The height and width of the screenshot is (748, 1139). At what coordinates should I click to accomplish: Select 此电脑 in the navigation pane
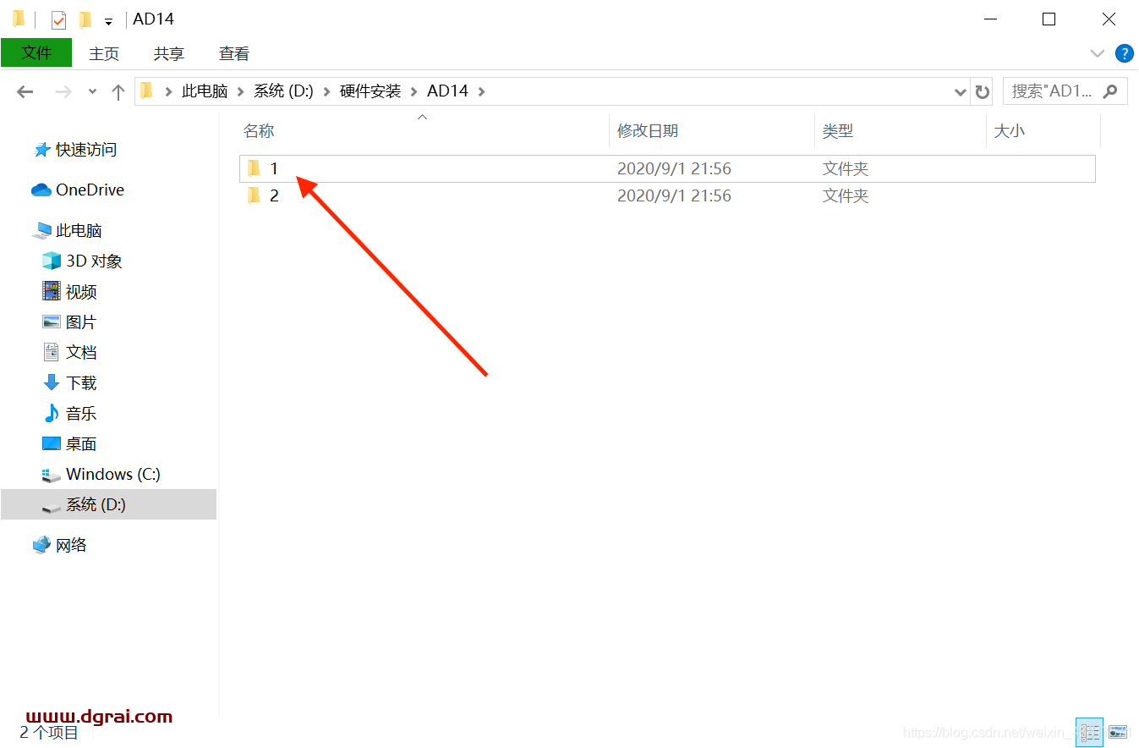coord(79,231)
